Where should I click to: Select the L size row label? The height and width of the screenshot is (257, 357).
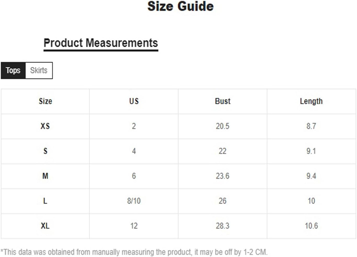pyautogui.click(x=45, y=201)
